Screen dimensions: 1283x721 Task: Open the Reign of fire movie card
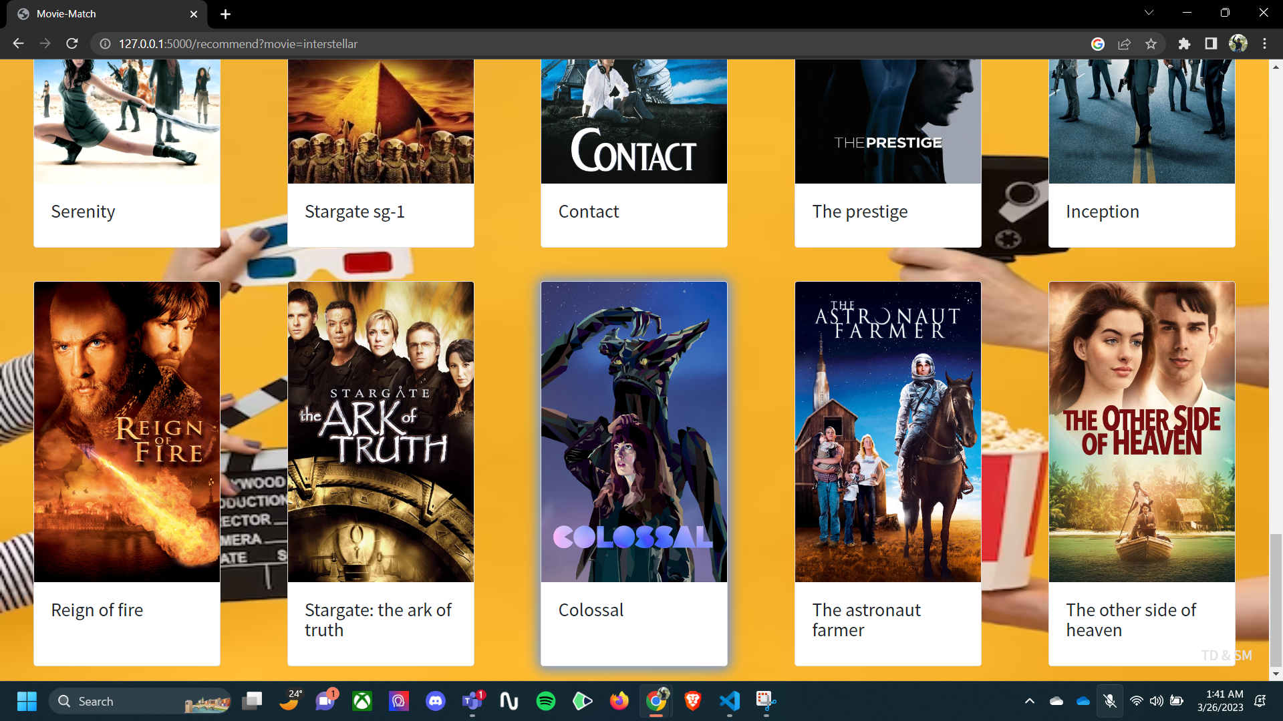[x=126, y=431]
